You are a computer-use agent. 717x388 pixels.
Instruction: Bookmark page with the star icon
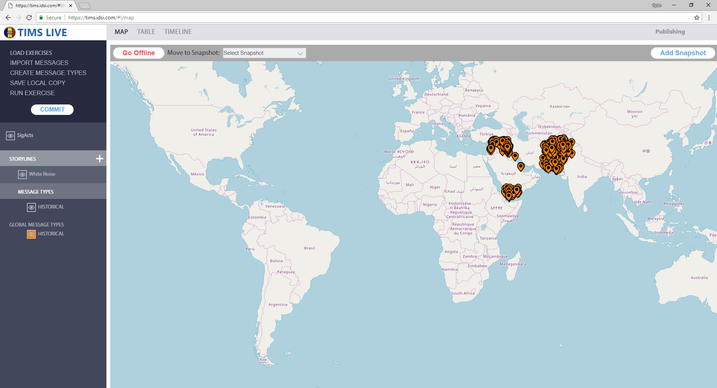pyautogui.click(x=696, y=18)
